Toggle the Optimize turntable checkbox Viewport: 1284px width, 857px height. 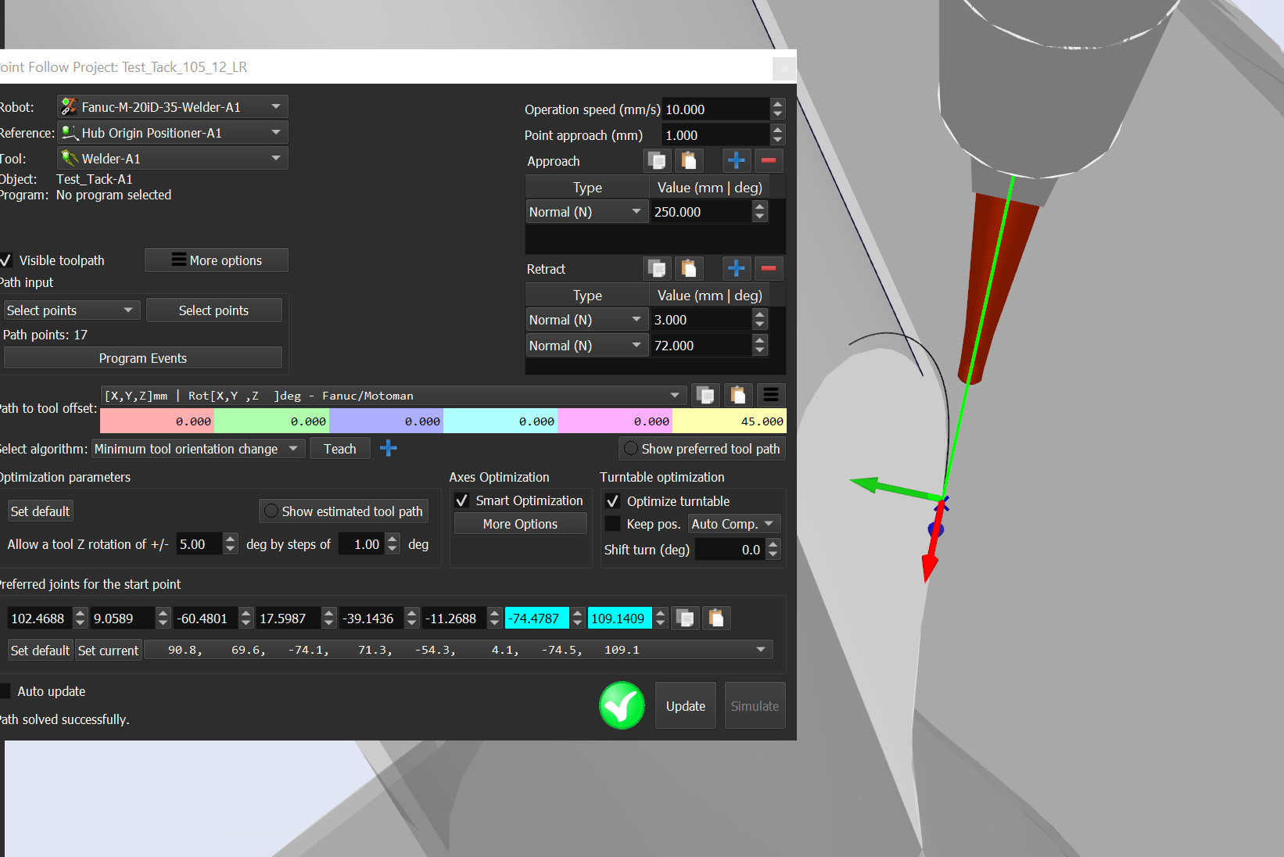point(613,501)
